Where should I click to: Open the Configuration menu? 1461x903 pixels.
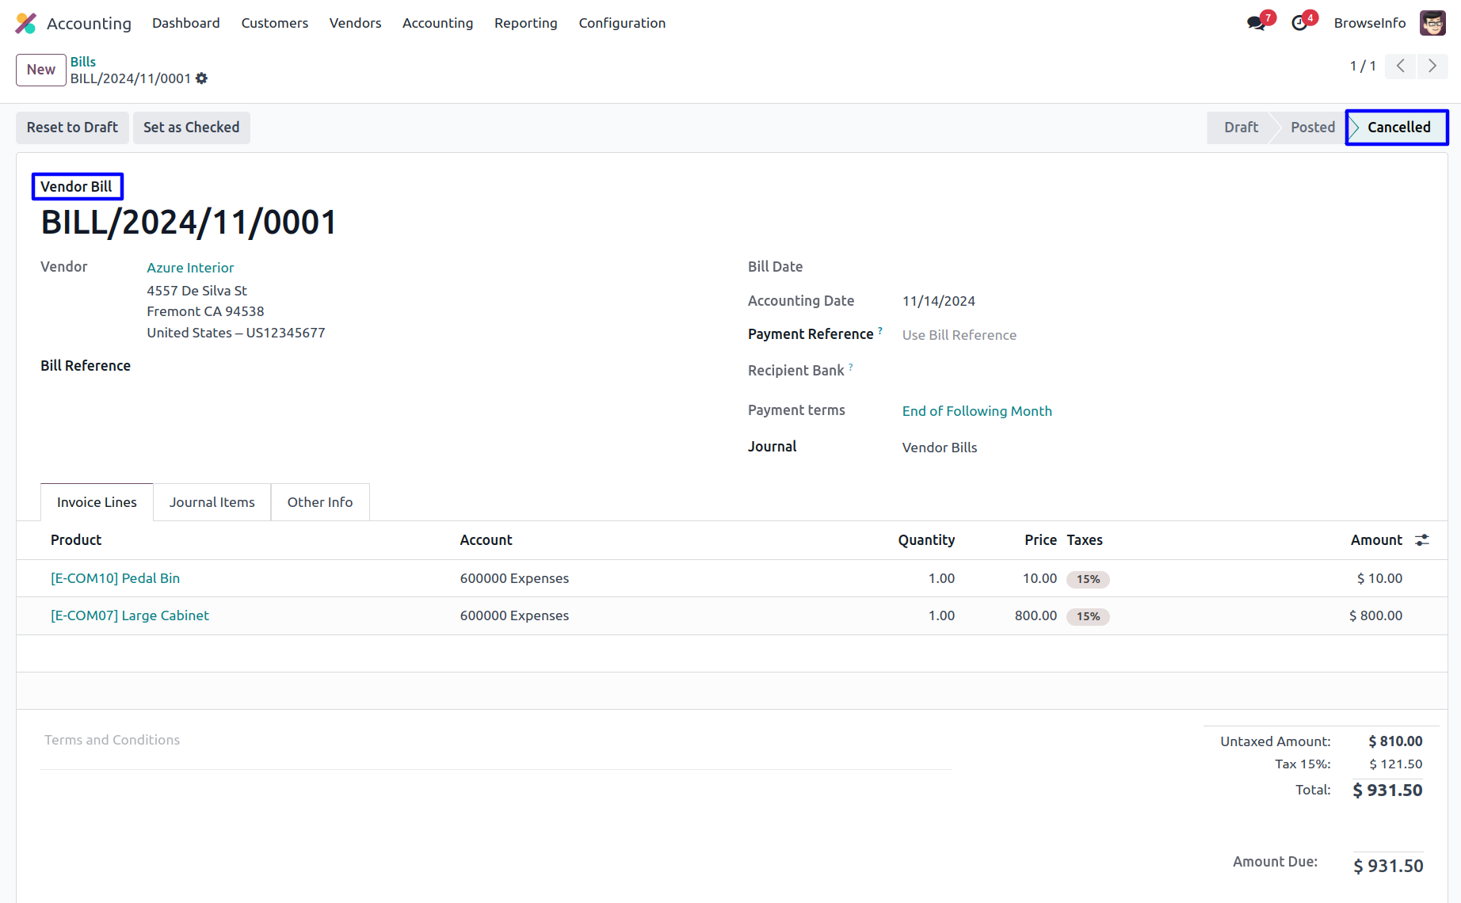pyautogui.click(x=622, y=23)
